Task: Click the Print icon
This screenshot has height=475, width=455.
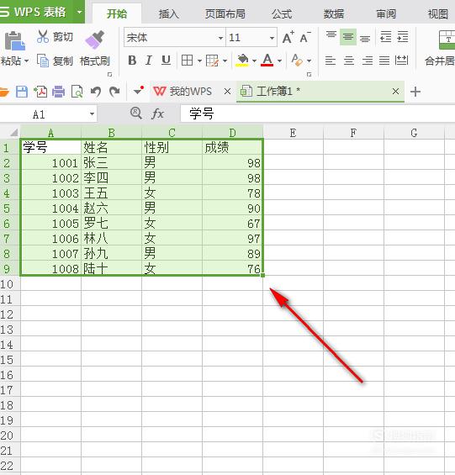Action: pos(59,91)
